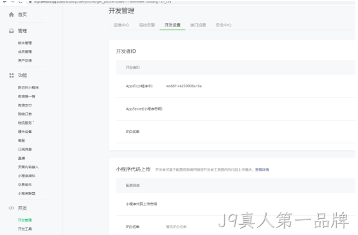Switch to the 监控告警 tab
358x235 pixels.
click(x=147, y=25)
